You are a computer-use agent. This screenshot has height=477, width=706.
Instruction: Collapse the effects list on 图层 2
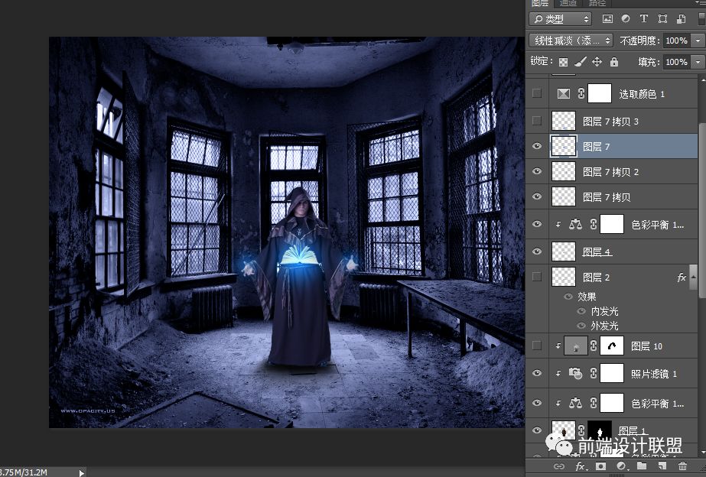[694, 277]
